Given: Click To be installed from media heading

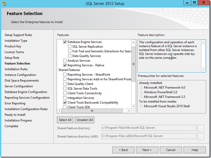Looking at the screenshot, I should pos(158,101).
